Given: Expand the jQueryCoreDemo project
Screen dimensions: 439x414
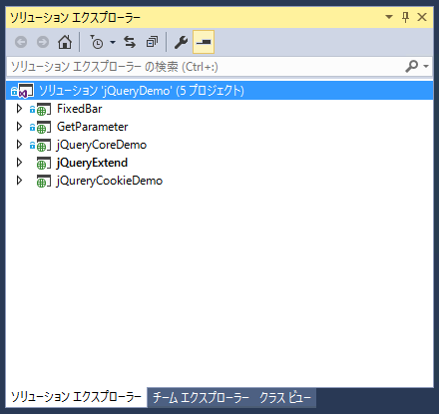Looking at the screenshot, I should [19, 145].
